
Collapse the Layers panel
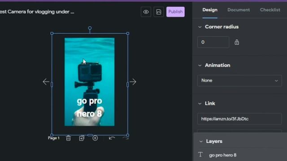tap(201, 141)
